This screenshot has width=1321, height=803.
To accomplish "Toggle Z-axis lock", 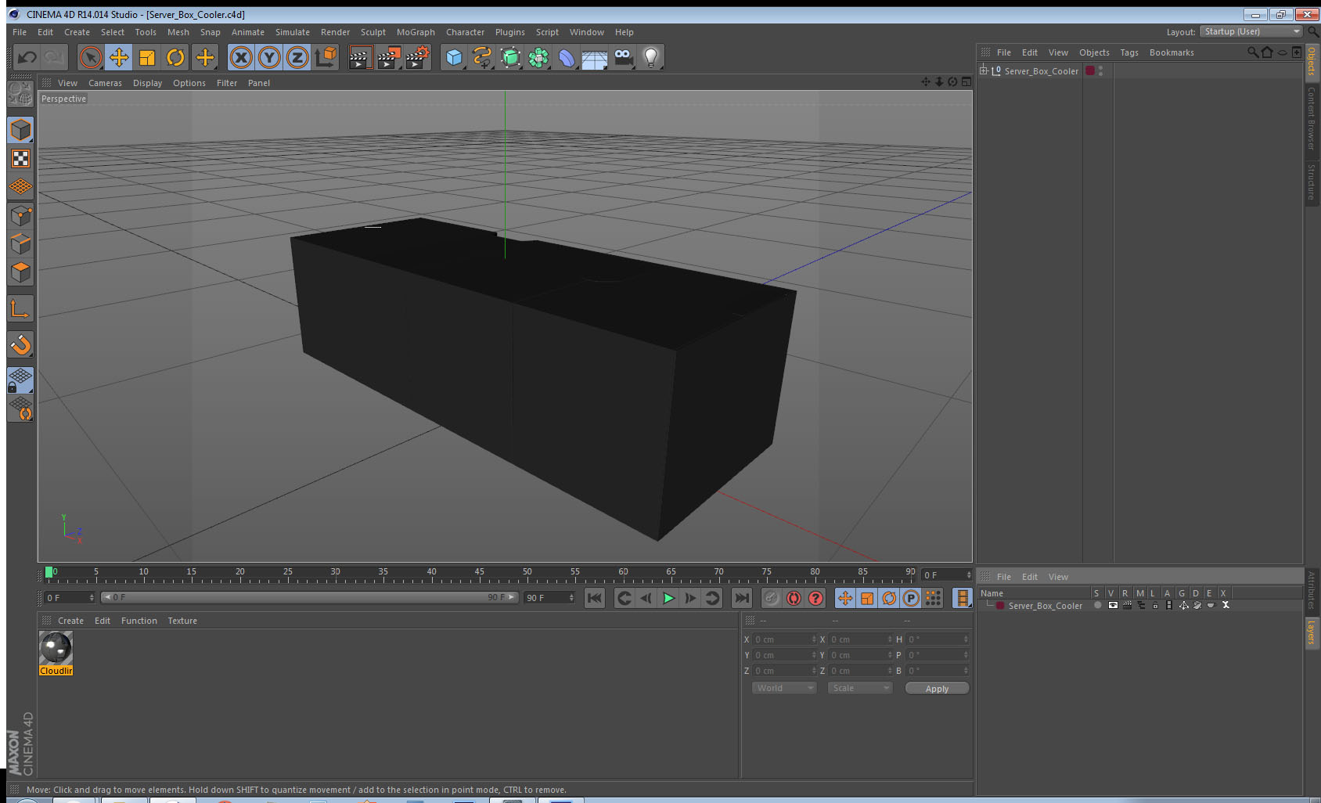I will point(297,57).
